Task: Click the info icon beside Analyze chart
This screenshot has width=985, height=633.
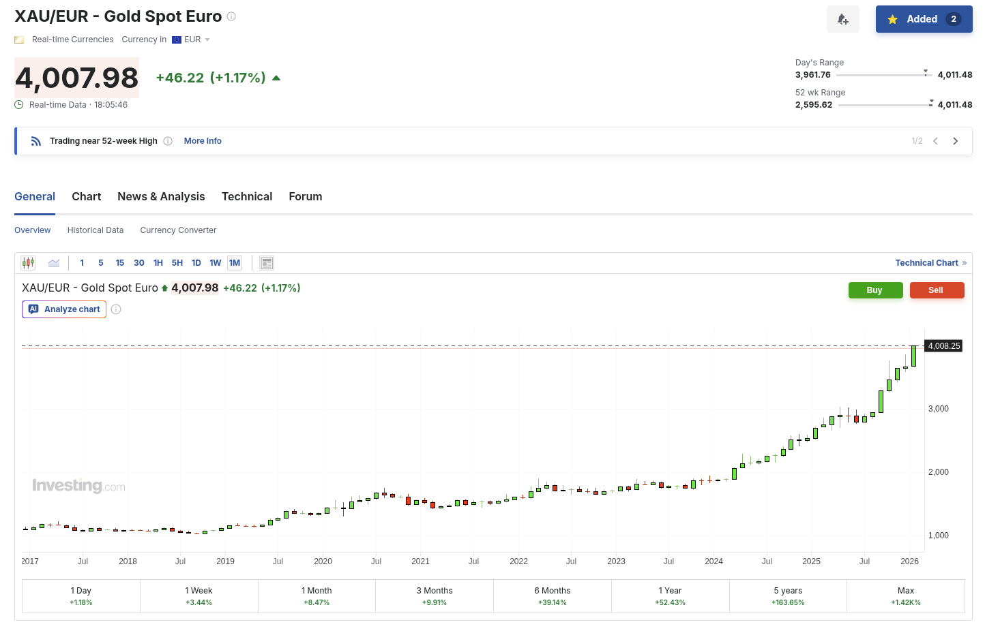Action: coord(116,309)
